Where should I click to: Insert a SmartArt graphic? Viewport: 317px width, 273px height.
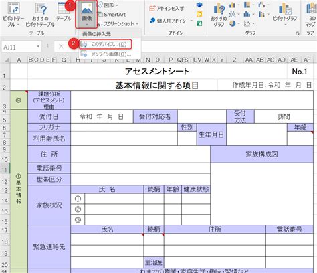[112, 15]
